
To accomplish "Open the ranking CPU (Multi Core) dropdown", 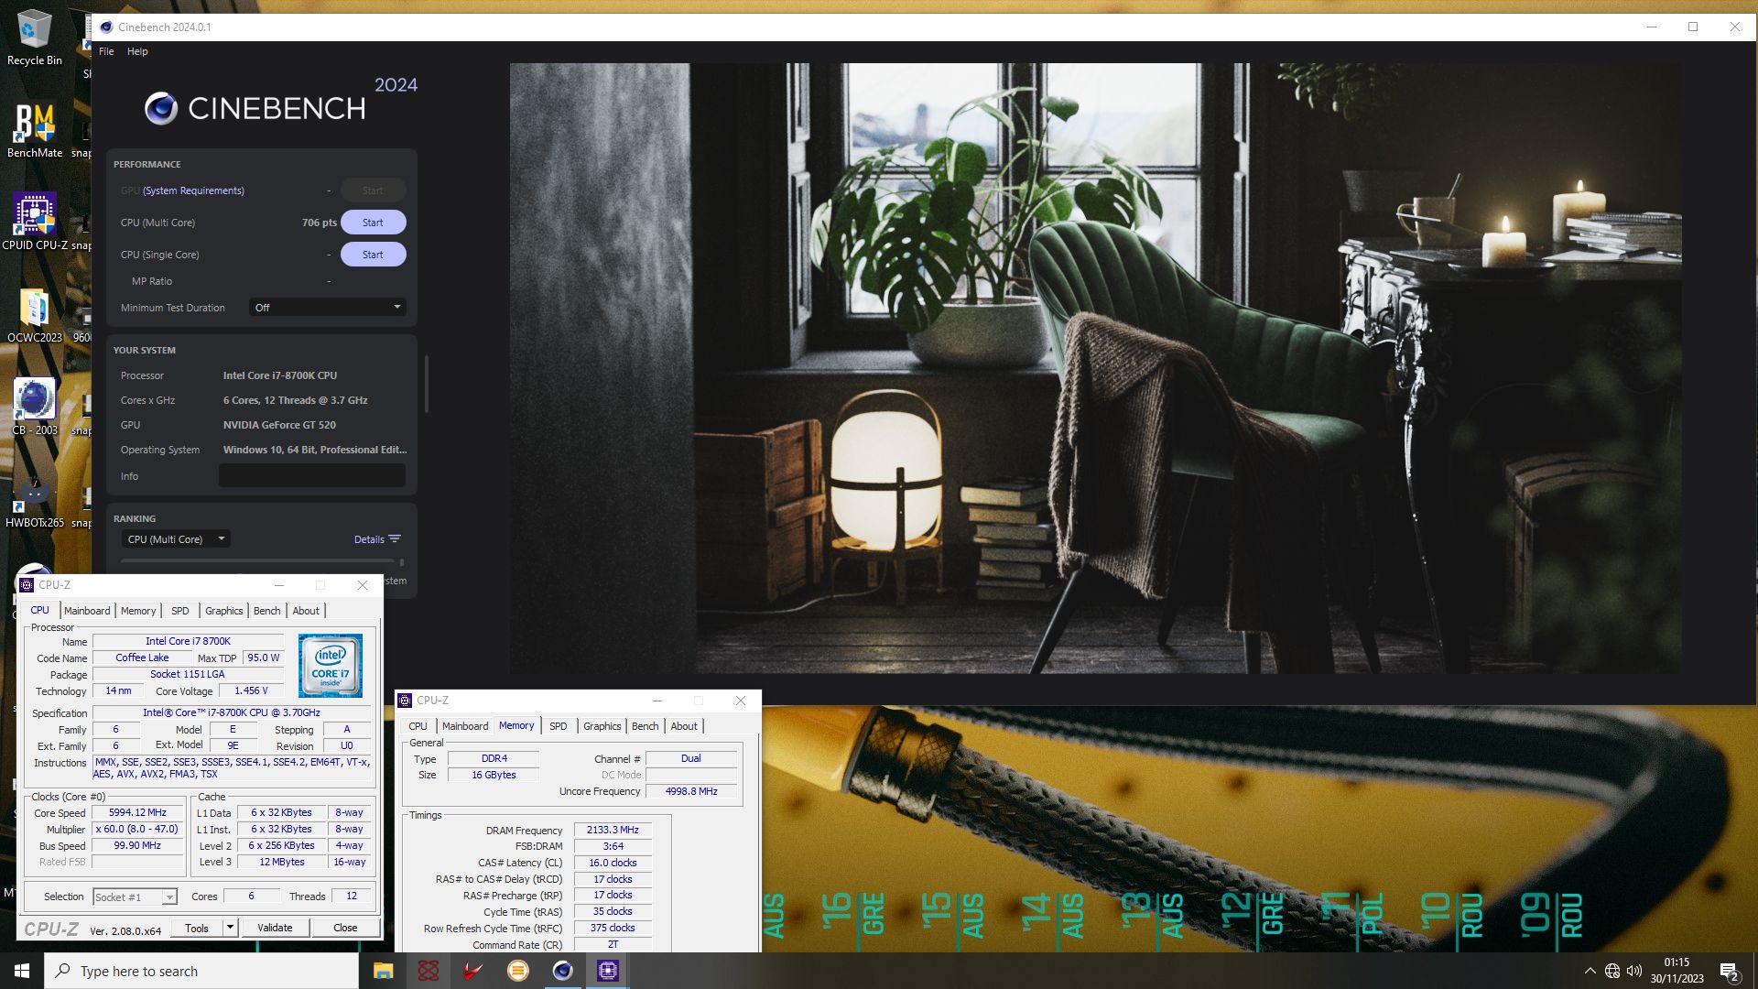I will tap(176, 539).
